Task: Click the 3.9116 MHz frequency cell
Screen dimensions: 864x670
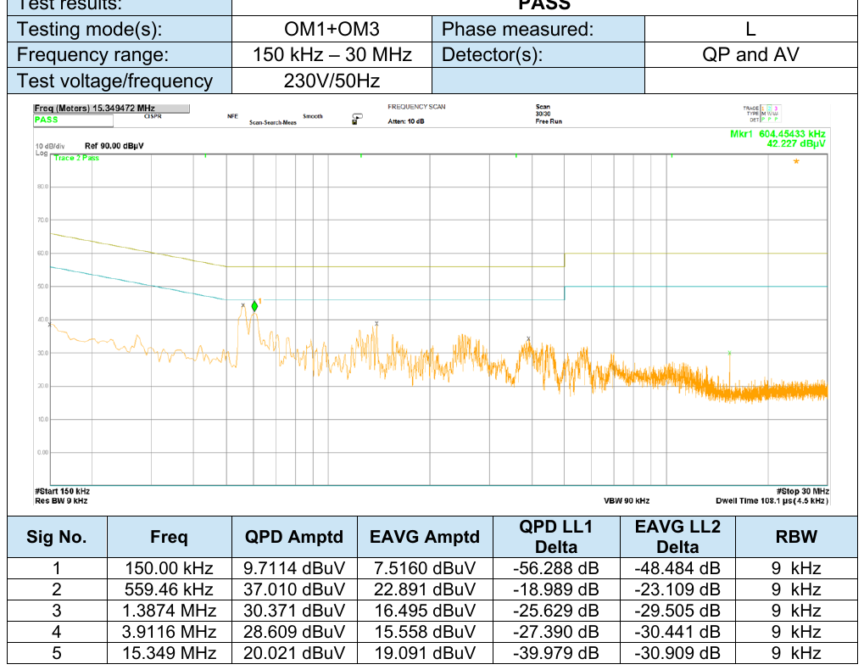Action: pyautogui.click(x=170, y=632)
